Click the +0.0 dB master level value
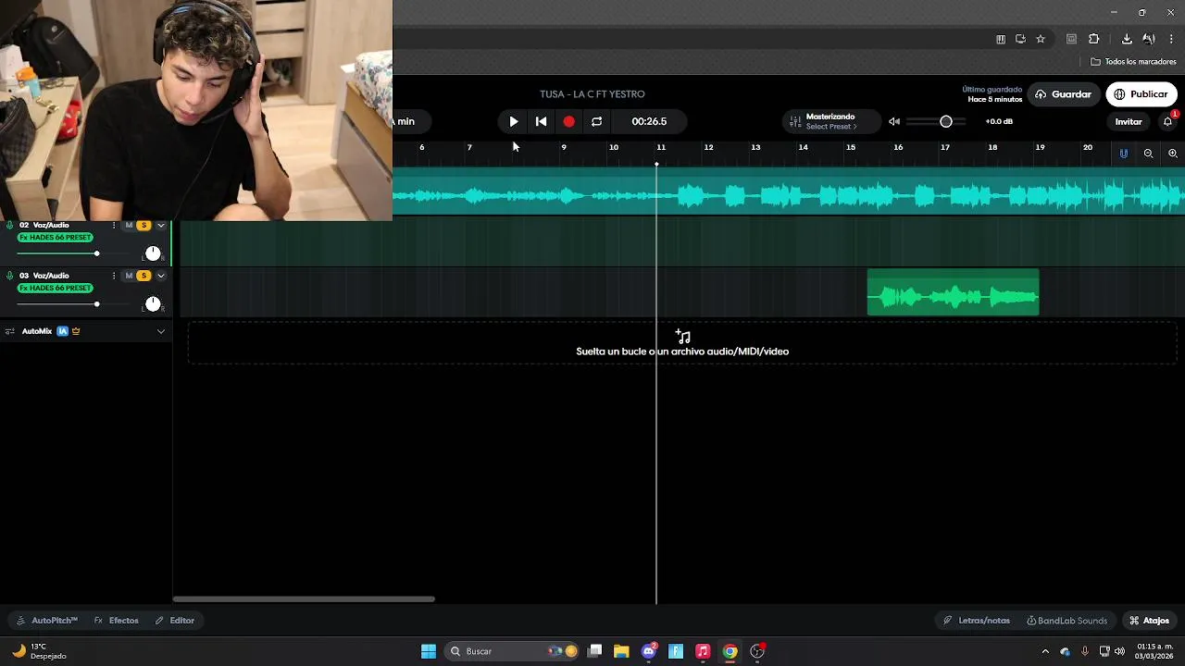Image resolution: width=1185 pixels, height=666 pixels. pyautogui.click(x=999, y=121)
